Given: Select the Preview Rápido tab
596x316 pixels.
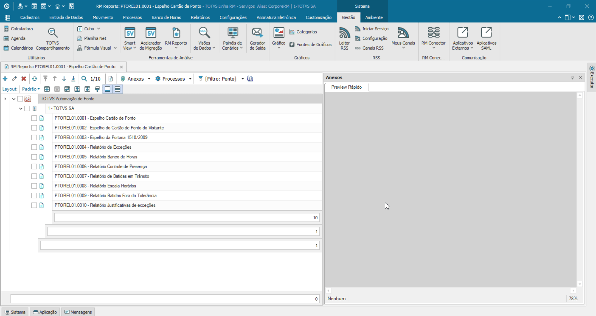Looking at the screenshot, I should pos(346,87).
